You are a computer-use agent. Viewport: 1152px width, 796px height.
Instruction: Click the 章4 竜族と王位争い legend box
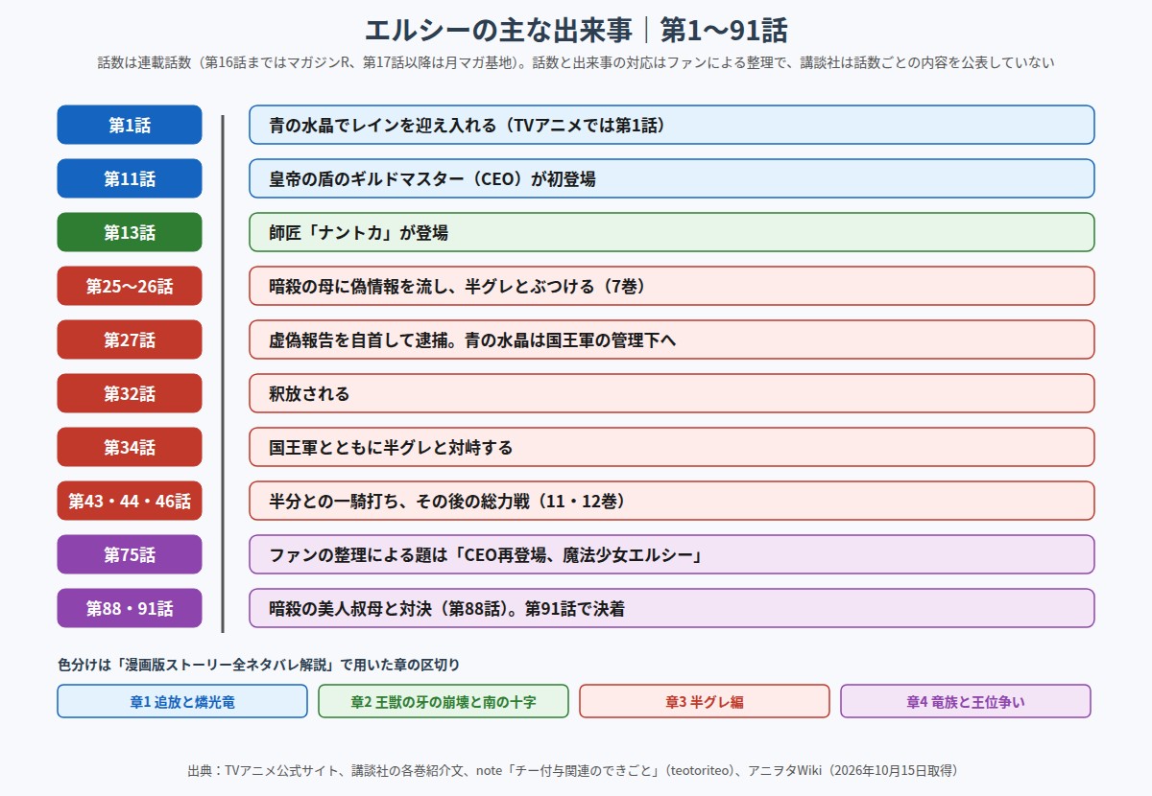966,701
